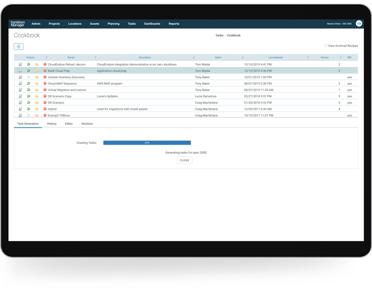Expand the Dashboards navigation menu

(x=152, y=24)
